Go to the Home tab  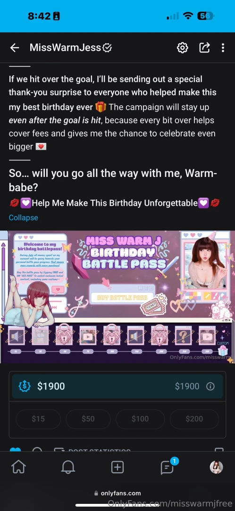coord(18,467)
